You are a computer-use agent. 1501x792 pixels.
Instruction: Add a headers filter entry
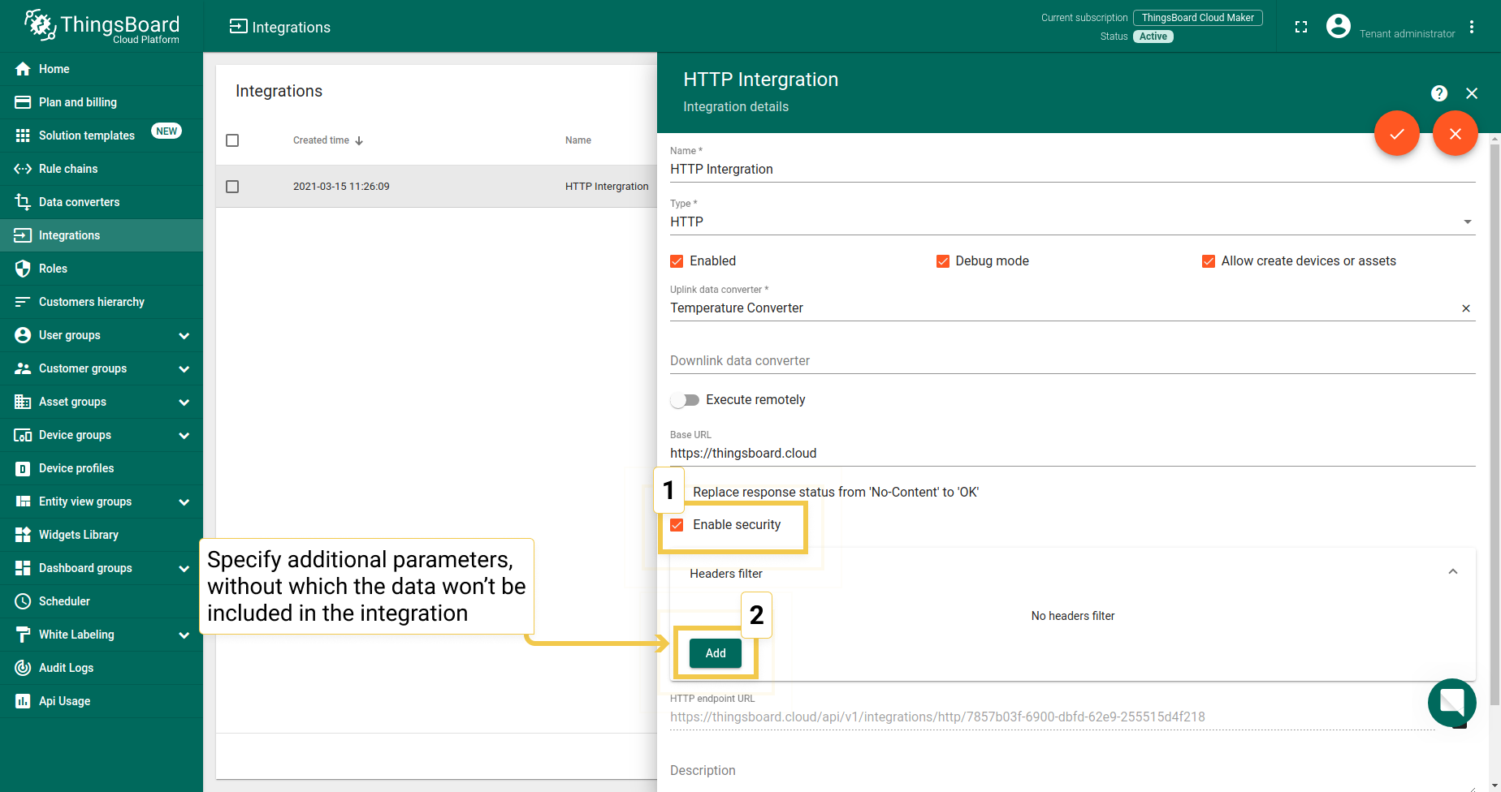point(716,653)
